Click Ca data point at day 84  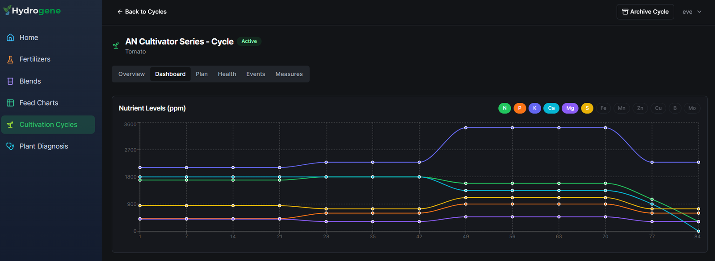click(x=698, y=231)
